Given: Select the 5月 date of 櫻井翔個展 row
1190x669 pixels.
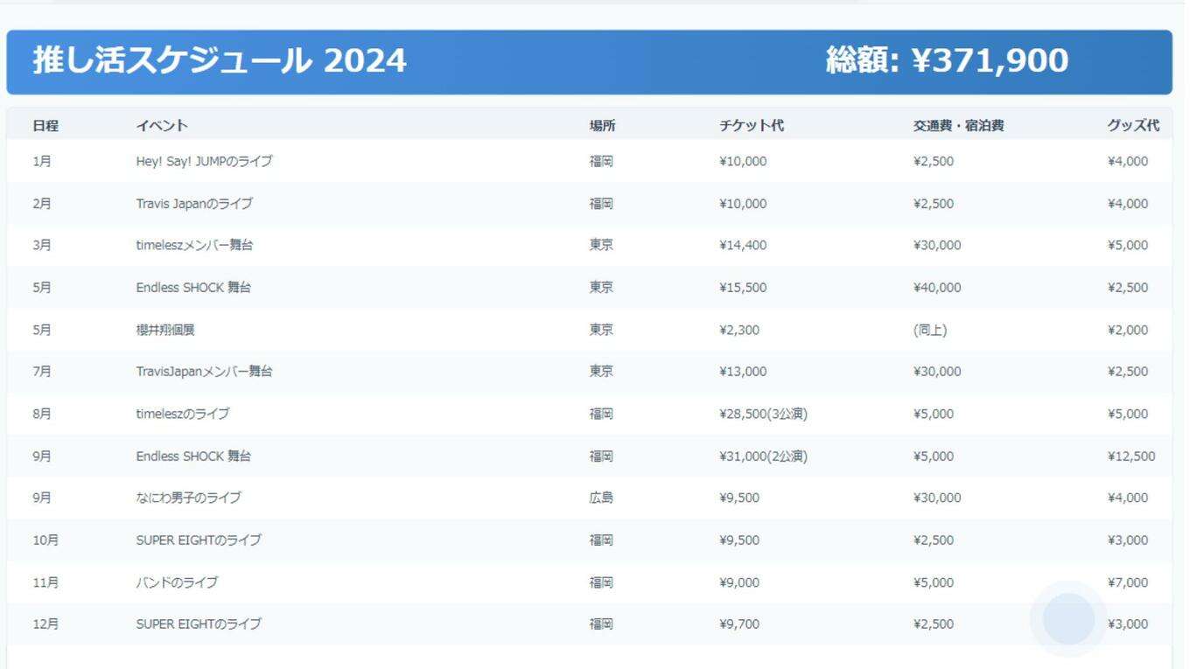Looking at the screenshot, I should pyautogui.click(x=42, y=331).
